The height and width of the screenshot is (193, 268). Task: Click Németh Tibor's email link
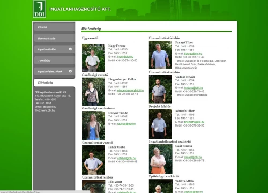click(194, 122)
